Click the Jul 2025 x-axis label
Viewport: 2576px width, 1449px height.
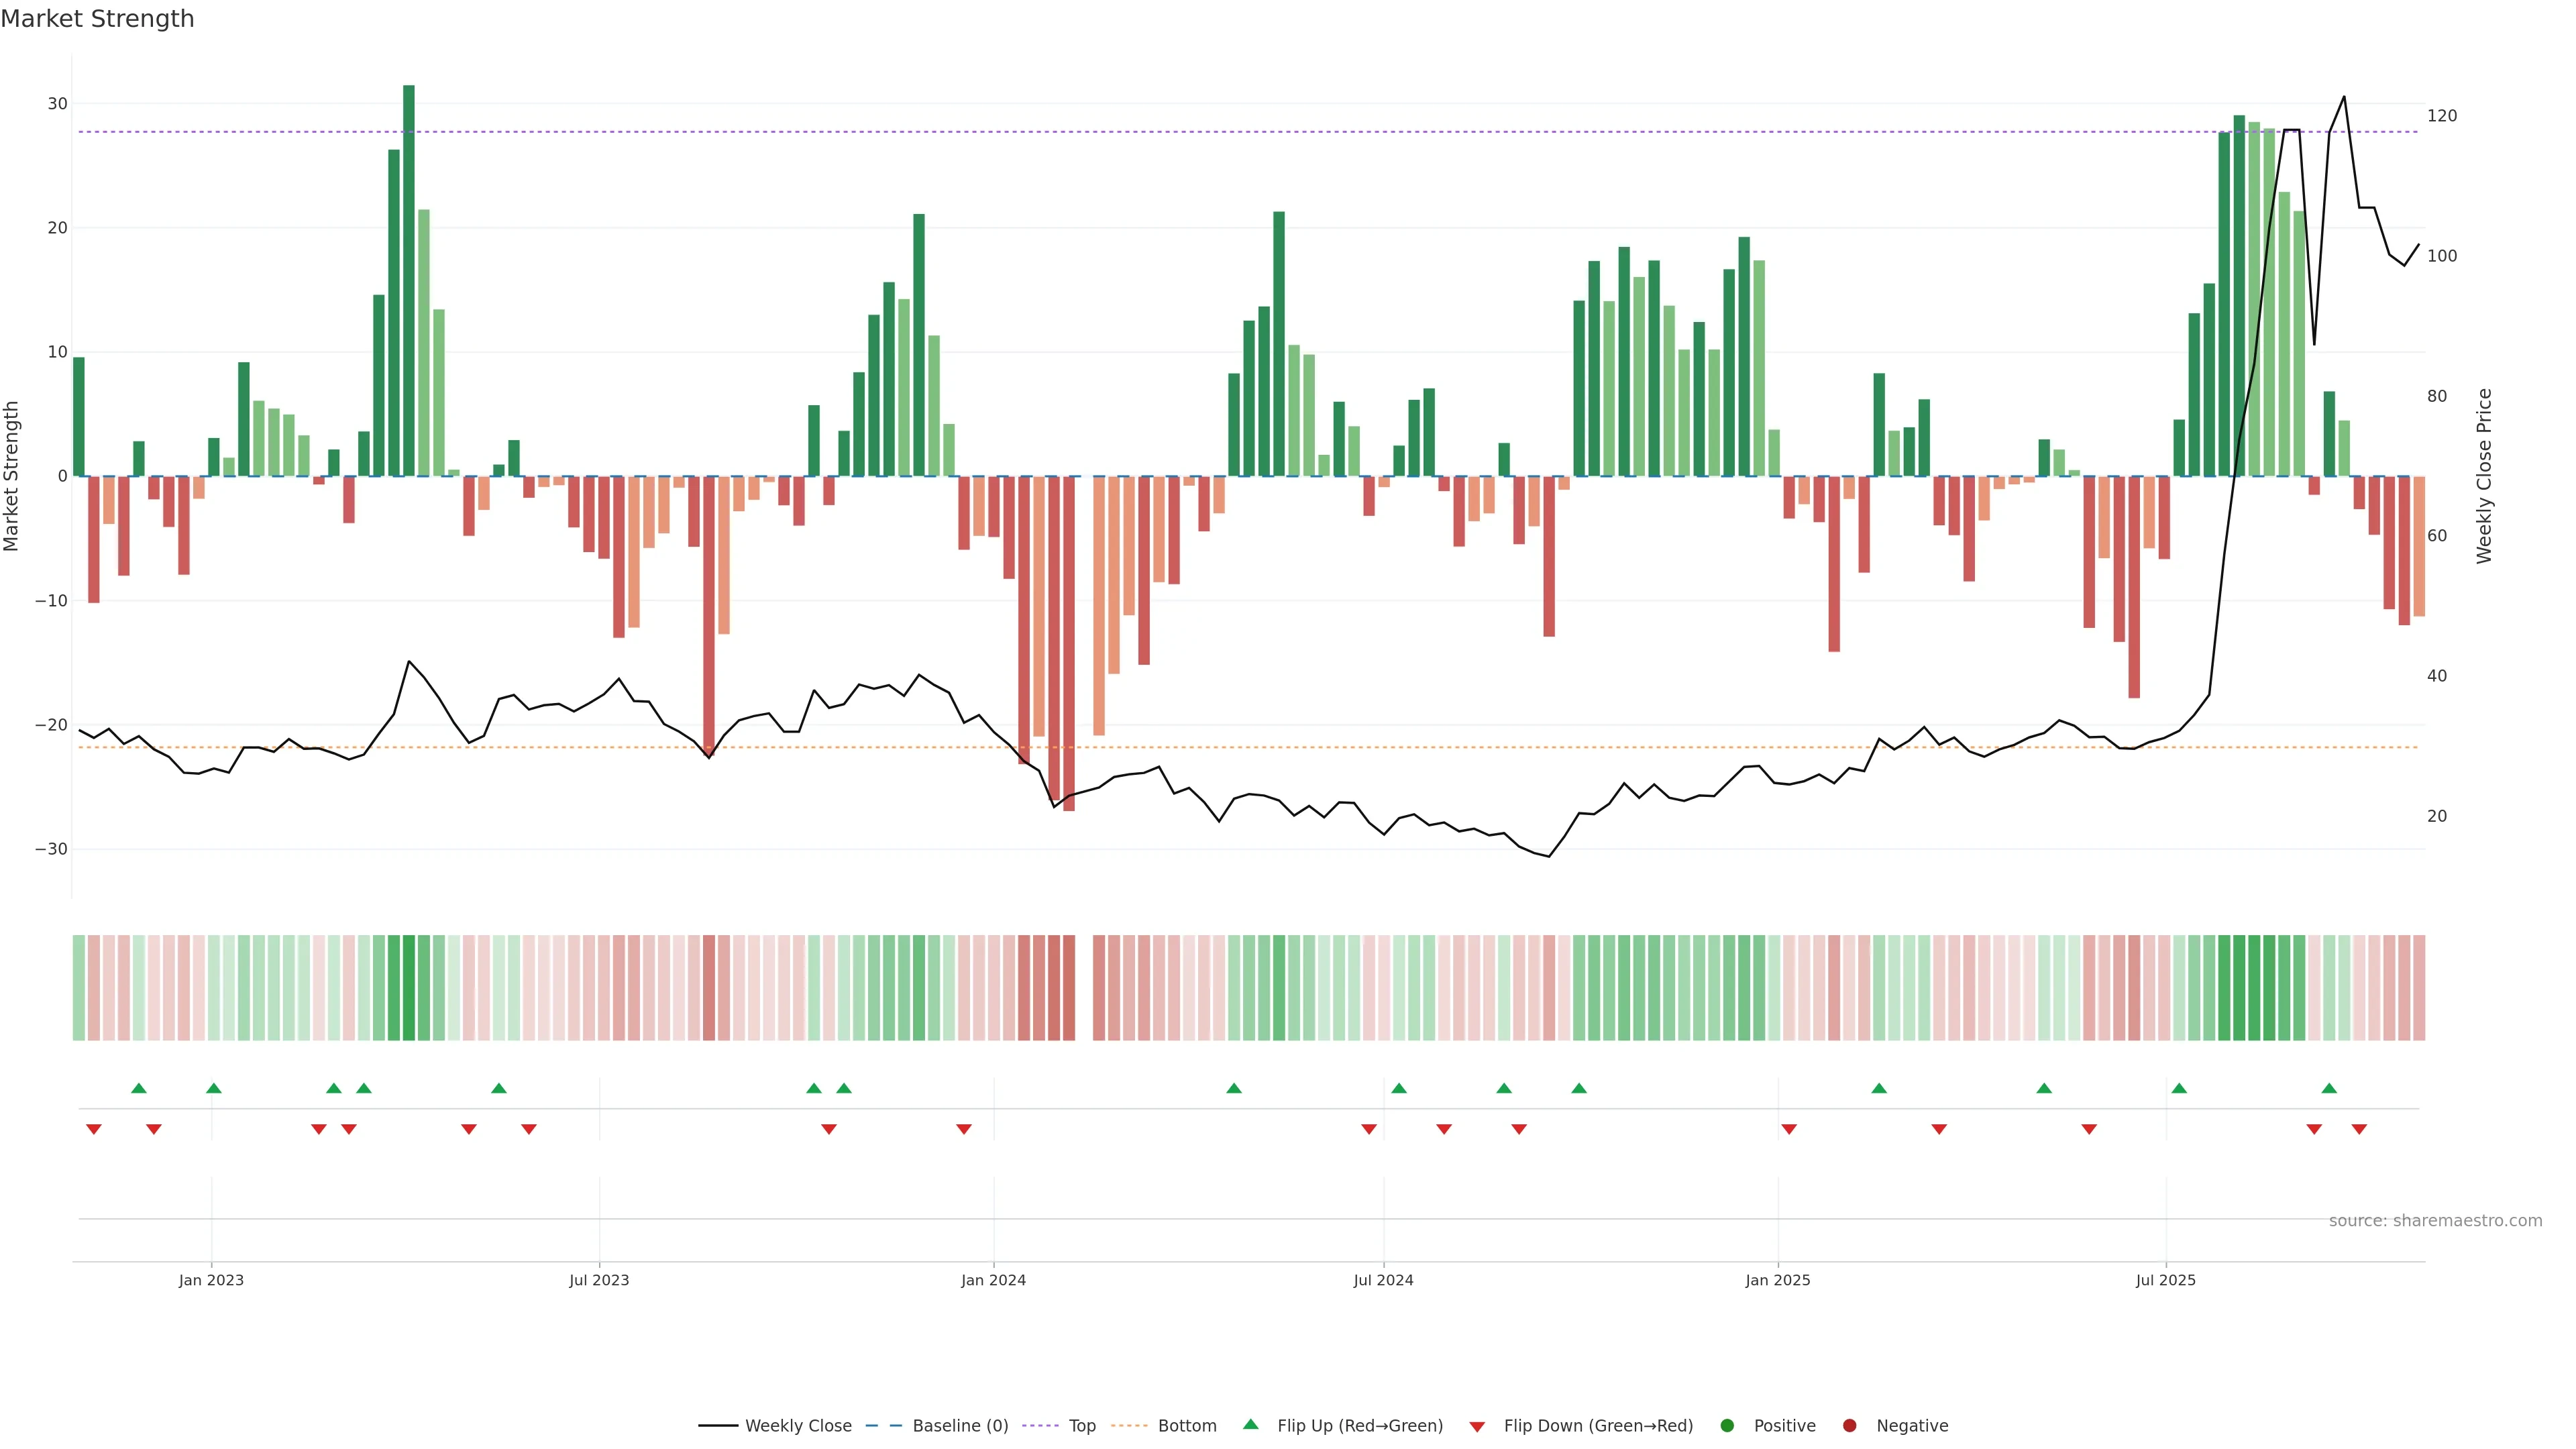(x=2165, y=1280)
